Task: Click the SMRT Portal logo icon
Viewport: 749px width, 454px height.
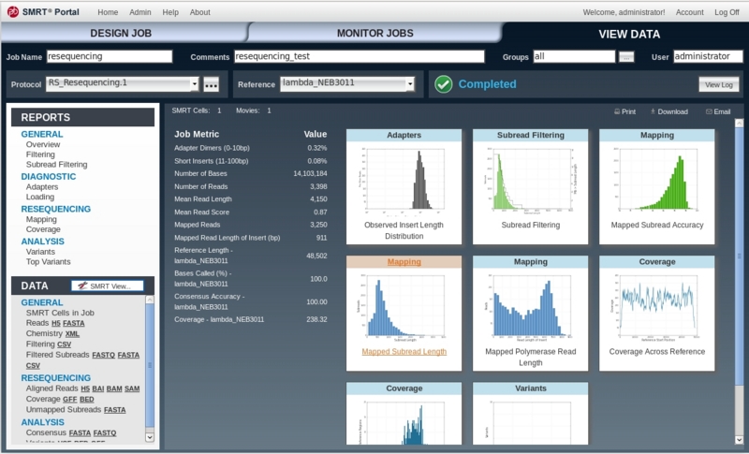Action: pyautogui.click(x=13, y=11)
